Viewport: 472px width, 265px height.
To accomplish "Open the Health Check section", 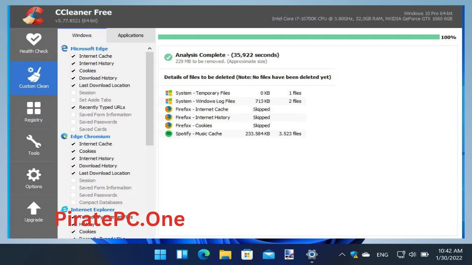I will pos(34,44).
